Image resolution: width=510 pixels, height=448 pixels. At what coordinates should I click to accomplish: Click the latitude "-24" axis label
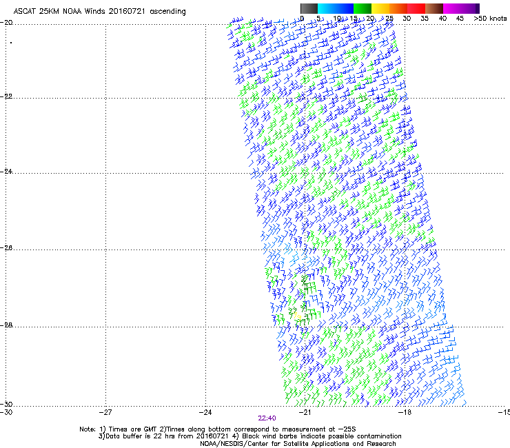pos(6,171)
